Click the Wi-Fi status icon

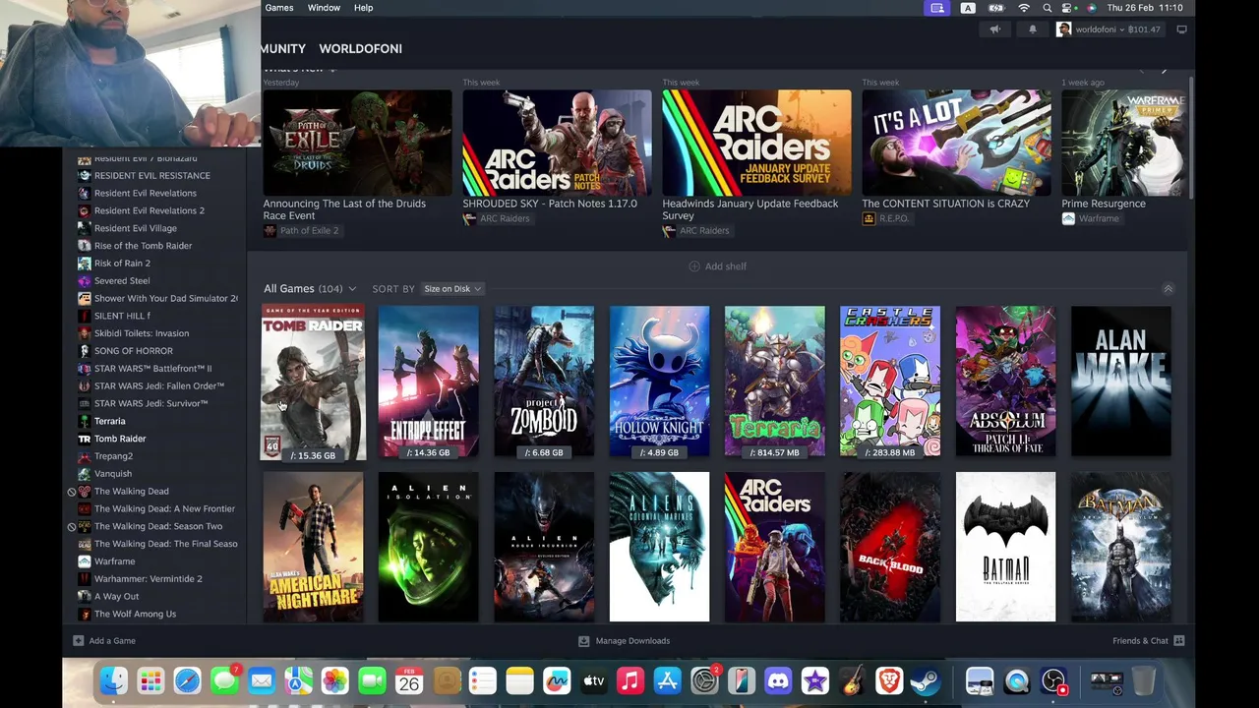[x=1024, y=8]
